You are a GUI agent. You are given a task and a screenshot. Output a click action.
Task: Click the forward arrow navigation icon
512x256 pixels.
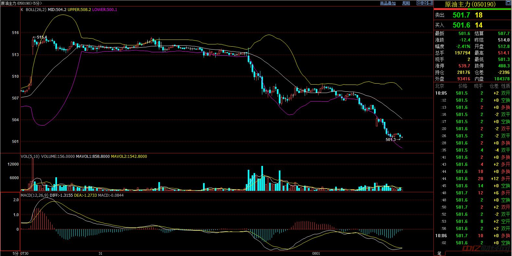[x=425, y=3]
